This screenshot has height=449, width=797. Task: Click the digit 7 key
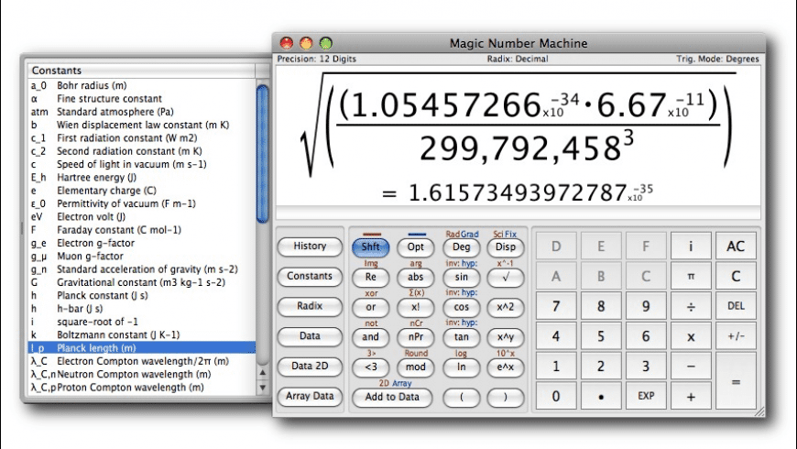[556, 307]
